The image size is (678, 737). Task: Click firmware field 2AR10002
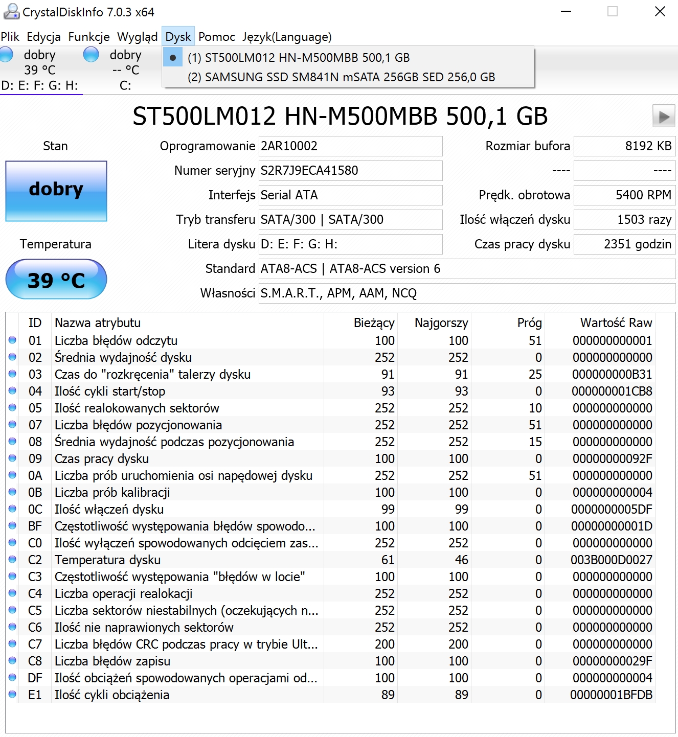click(x=350, y=146)
